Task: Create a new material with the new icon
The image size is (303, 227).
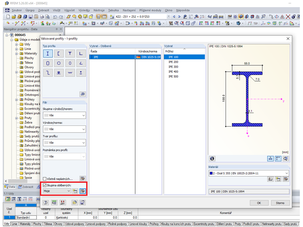Action: pyautogui.click(x=278, y=179)
